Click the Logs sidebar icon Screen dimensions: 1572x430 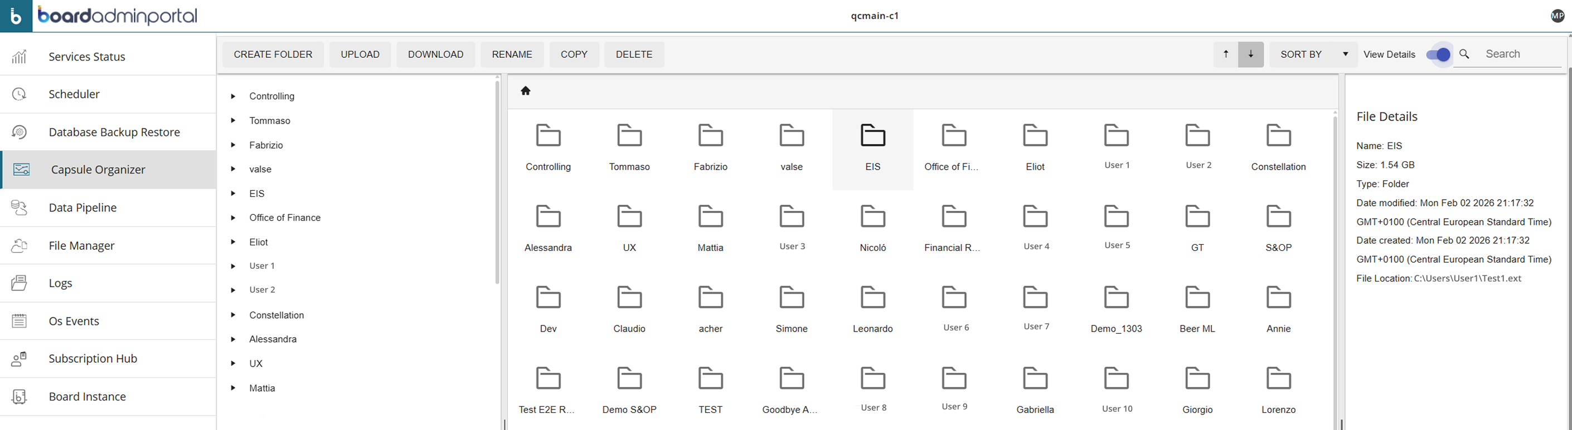tap(20, 283)
